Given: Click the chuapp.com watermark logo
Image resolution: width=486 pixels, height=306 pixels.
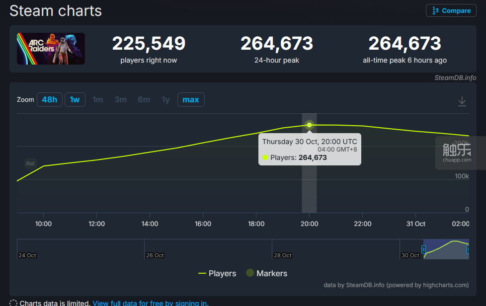Looking at the screenshot, I should click(x=456, y=153).
